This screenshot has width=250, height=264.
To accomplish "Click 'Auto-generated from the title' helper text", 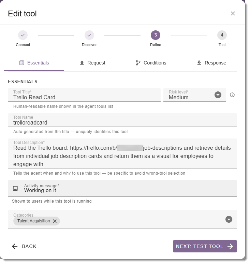I will point(70,132).
